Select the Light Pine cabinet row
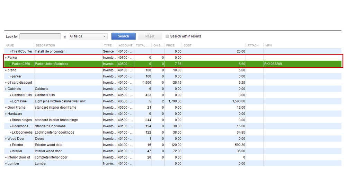This screenshot has width=346, height=195. click(60, 101)
